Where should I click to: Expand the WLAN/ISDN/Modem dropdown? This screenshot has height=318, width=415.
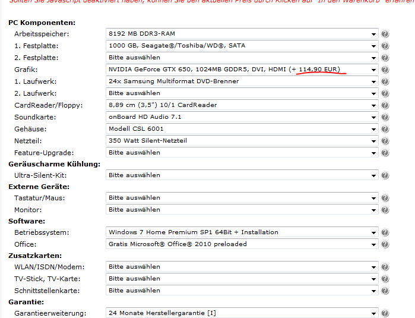tap(242, 267)
